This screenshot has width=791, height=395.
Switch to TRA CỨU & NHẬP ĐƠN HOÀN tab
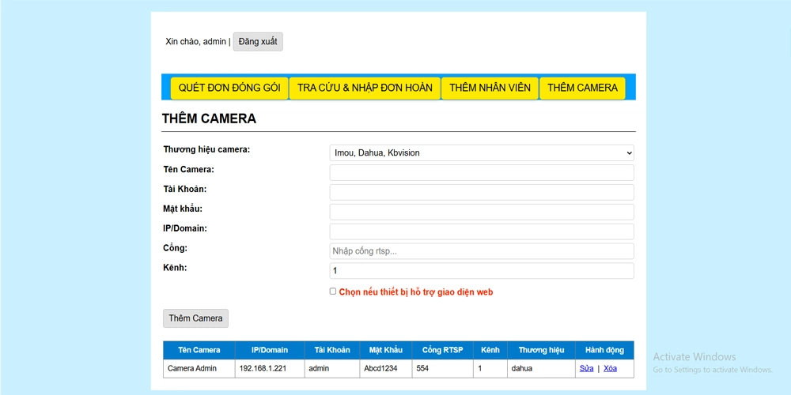point(365,88)
